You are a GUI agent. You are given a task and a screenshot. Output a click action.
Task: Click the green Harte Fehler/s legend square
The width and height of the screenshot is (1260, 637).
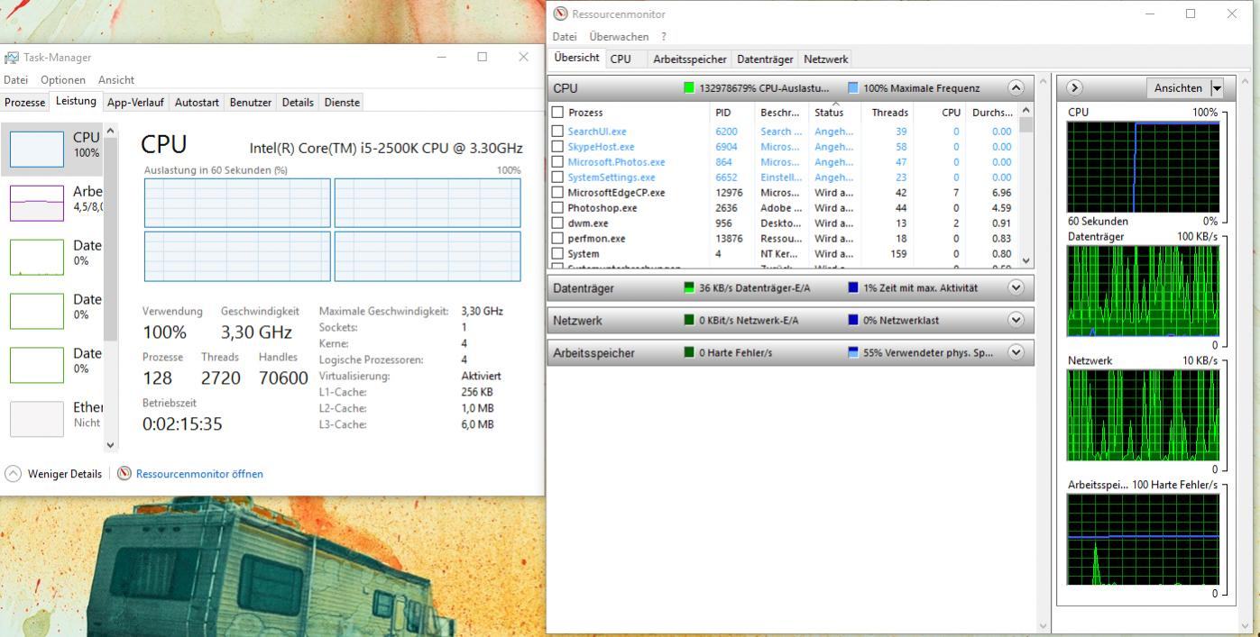coord(689,353)
